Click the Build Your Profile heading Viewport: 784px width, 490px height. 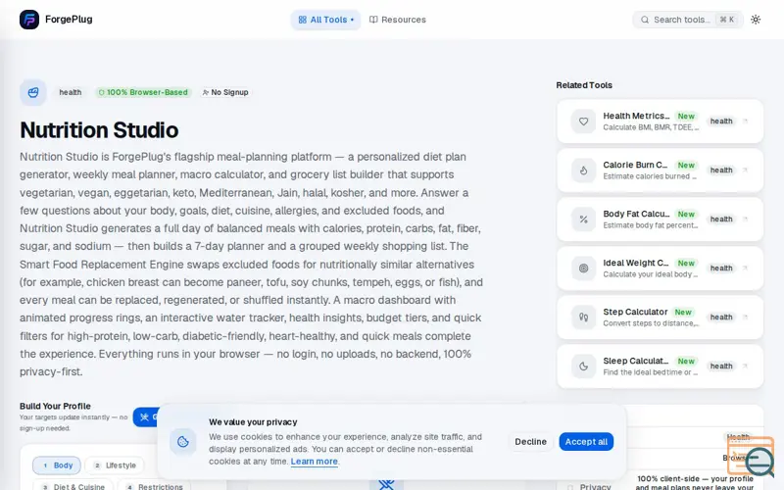(55, 406)
